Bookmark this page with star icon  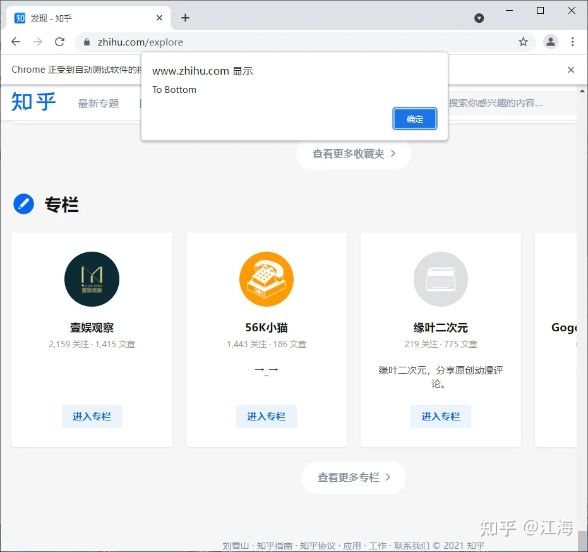pyautogui.click(x=523, y=42)
